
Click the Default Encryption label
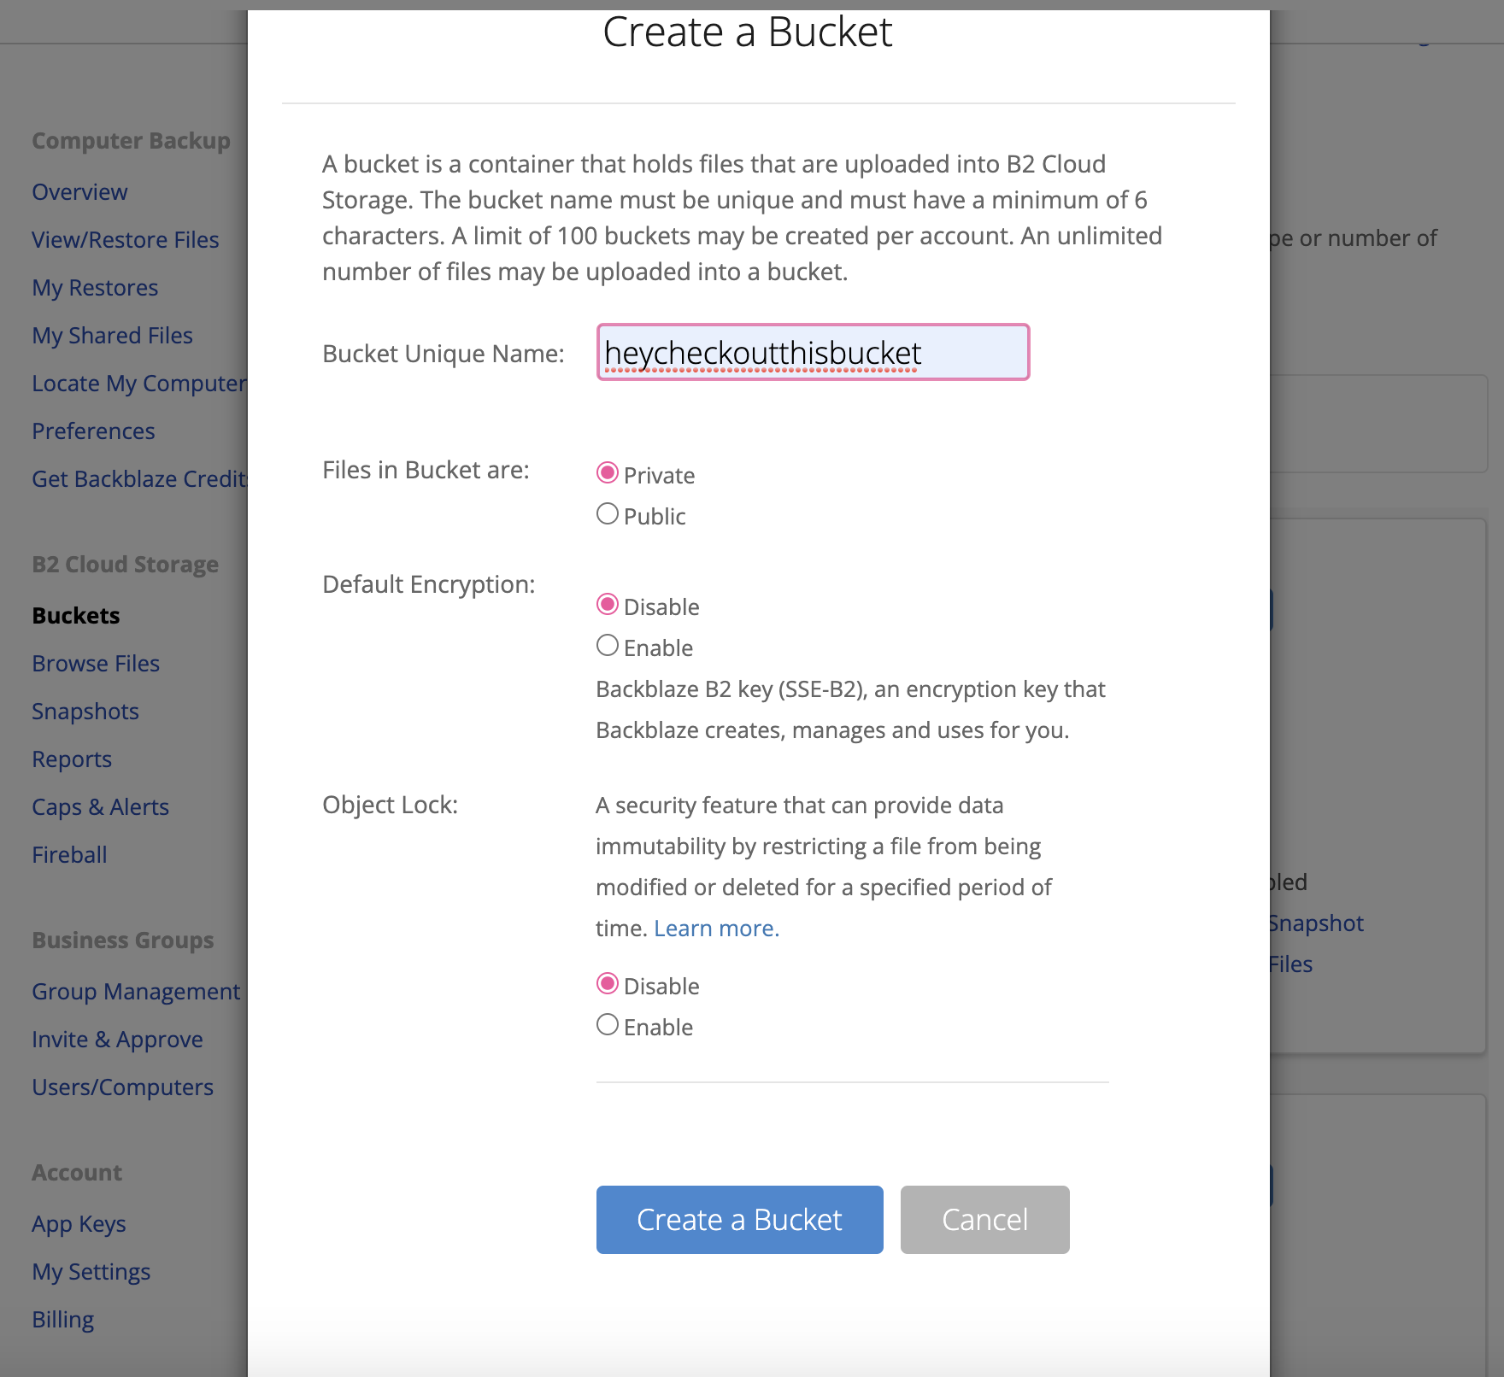429,584
